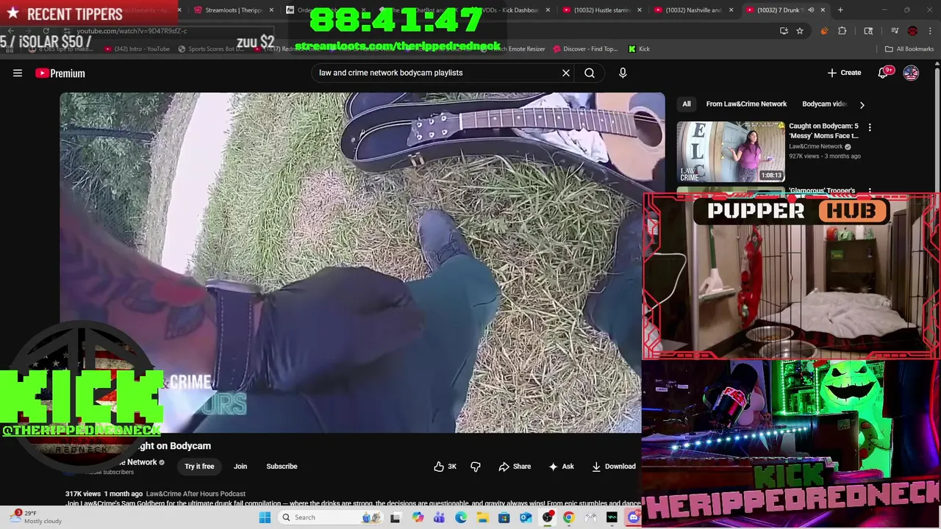Open the '(342) Intro - YouTube' bookmark
Screen dimensions: 941x529
click(x=137, y=49)
